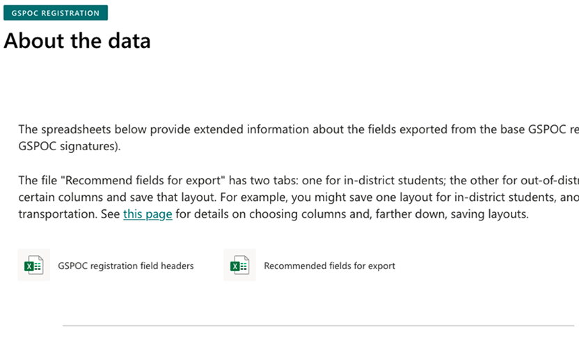Click Excel icon beside GSPOC registration field headers
The height and width of the screenshot is (356, 579).
(x=33, y=266)
